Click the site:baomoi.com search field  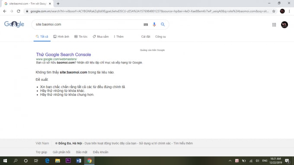pos(88,24)
